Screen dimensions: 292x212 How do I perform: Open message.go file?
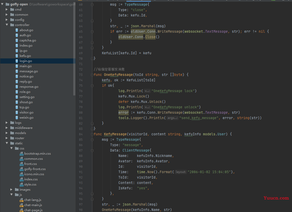(29, 71)
